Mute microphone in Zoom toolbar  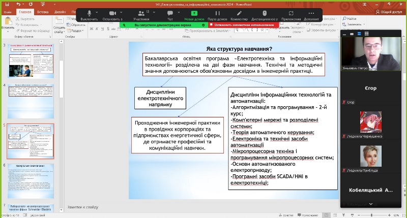89,14
